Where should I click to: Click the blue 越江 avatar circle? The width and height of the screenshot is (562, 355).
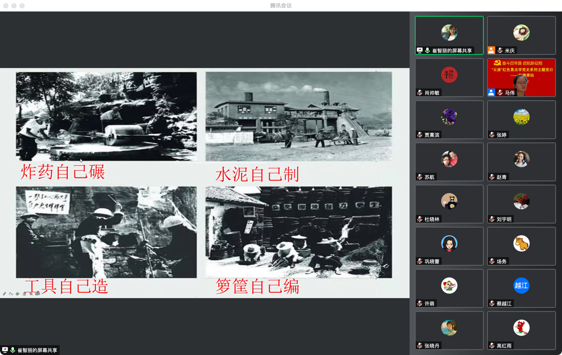tap(521, 285)
